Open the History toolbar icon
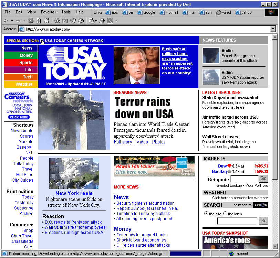The height and width of the screenshot is (258, 280). 81,21
